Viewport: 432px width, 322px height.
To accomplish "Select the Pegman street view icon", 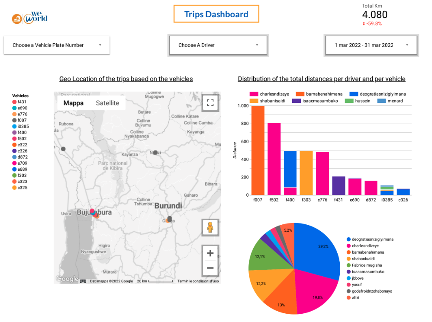I will (210, 227).
